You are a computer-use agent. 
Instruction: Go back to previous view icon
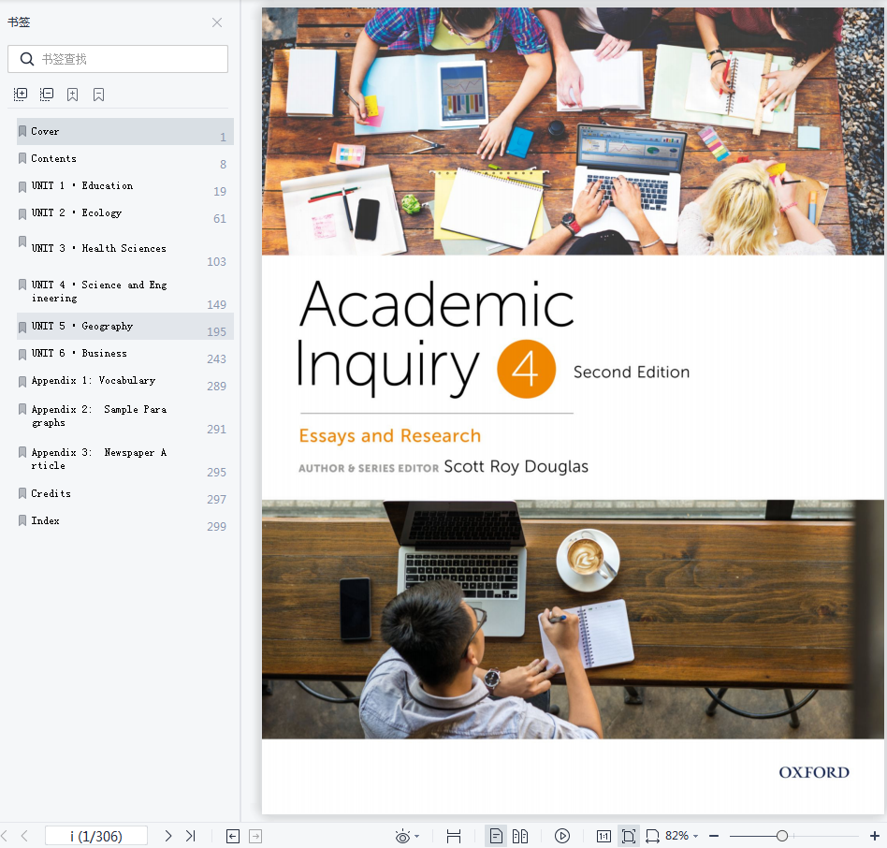[232, 836]
